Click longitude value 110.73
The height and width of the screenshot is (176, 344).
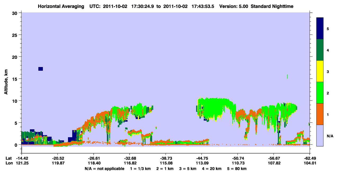(x=238, y=163)
